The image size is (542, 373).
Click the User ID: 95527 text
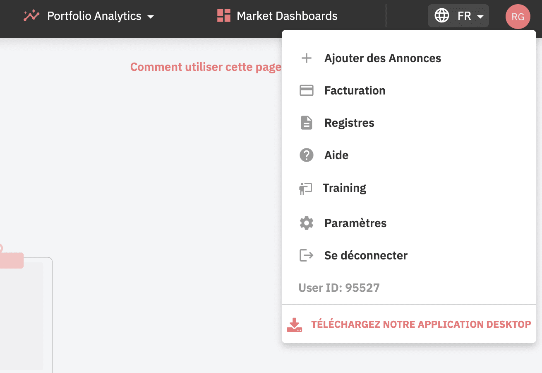click(x=339, y=288)
